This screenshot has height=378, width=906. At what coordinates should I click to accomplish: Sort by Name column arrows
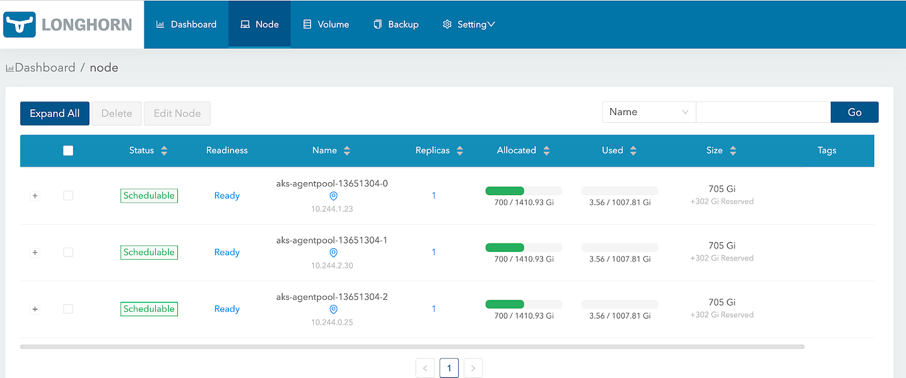347,151
